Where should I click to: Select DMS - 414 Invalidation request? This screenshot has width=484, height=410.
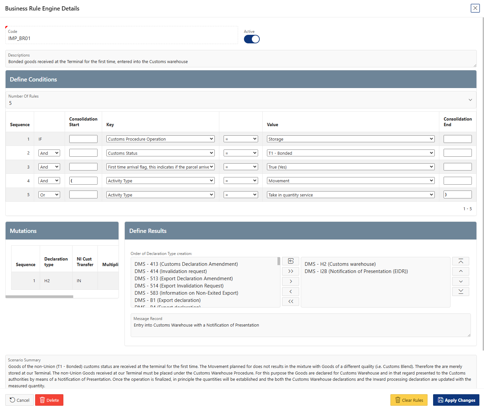[x=171, y=271]
